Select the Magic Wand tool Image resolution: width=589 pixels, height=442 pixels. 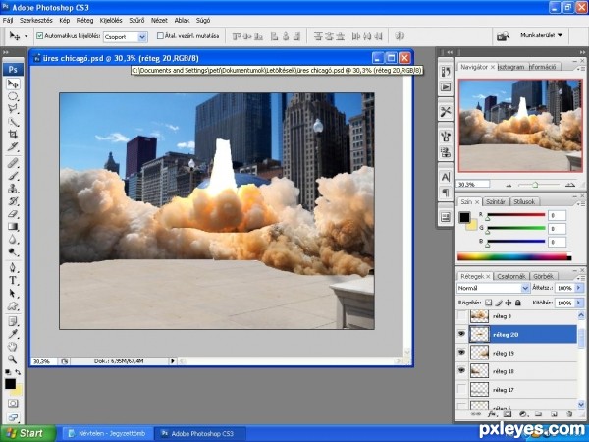pos(13,122)
